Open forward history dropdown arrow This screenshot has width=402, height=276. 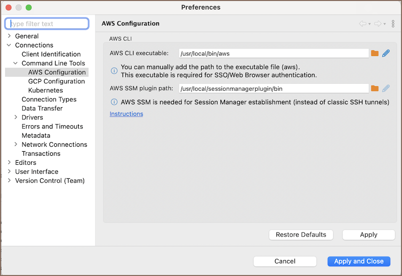[384, 24]
